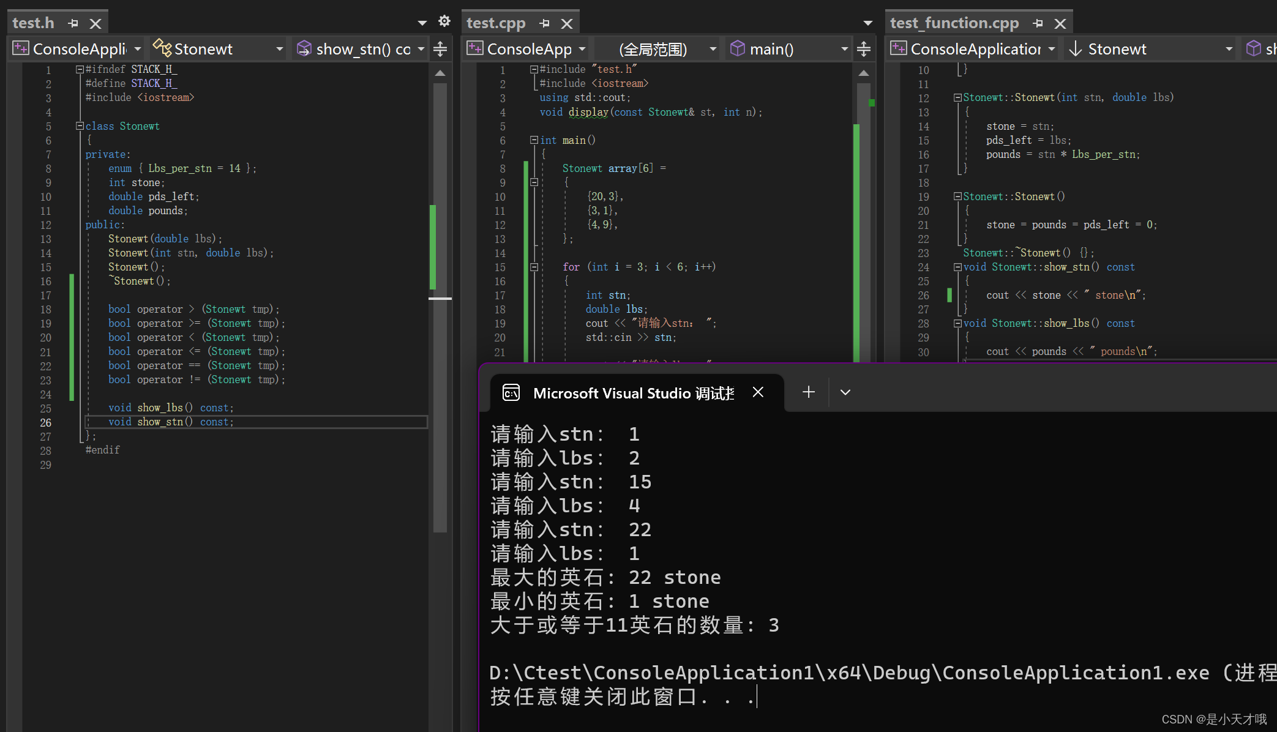Click the arrow icon beside Stonewt in test_function.cpp
The width and height of the screenshot is (1277, 732).
pos(1076,49)
